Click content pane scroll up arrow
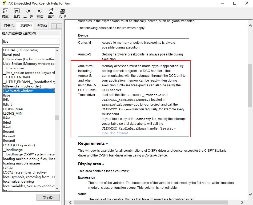 click(250, 25)
